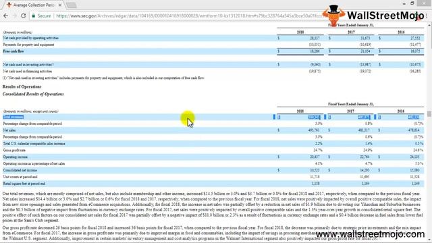432x243 pixels.
Task: Click the page scrollbar thumb
Action: 429,114
